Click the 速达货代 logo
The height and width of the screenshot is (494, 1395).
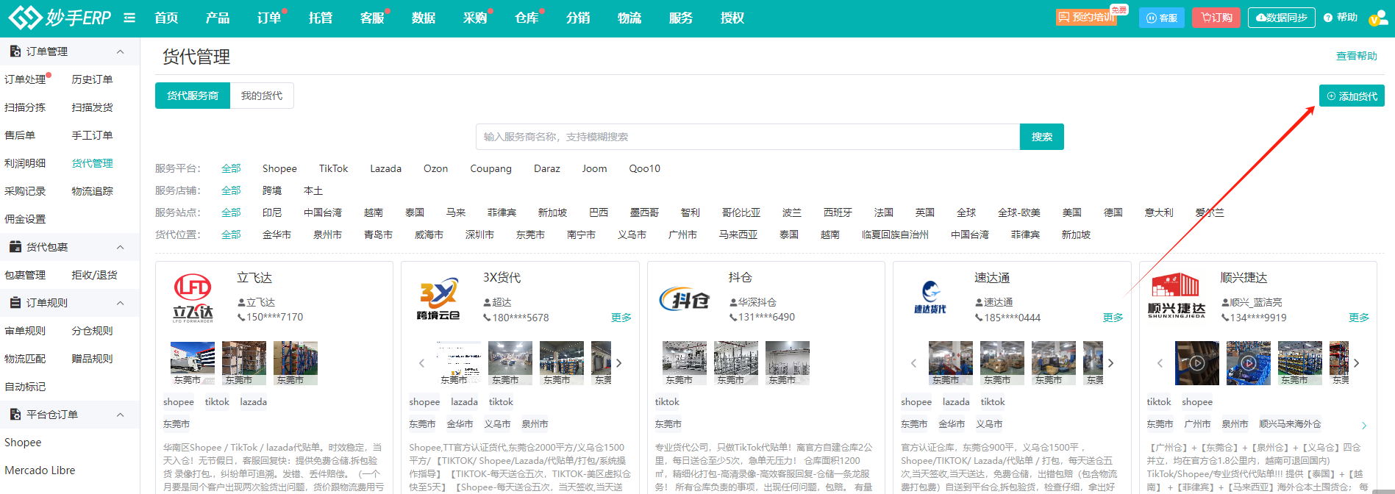click(930, 298)
